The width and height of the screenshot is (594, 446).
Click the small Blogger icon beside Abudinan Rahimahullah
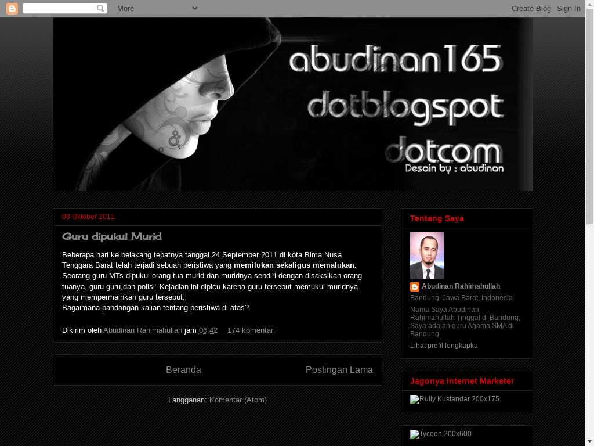pos(415,287)
